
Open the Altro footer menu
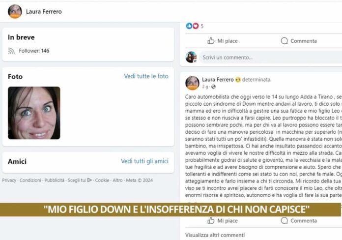[x=117, y=180]
